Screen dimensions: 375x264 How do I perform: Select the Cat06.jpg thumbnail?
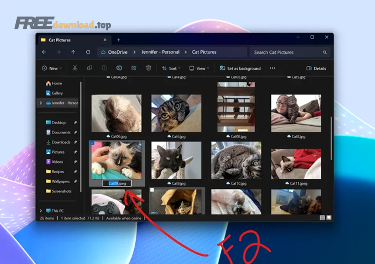point(117,113)
